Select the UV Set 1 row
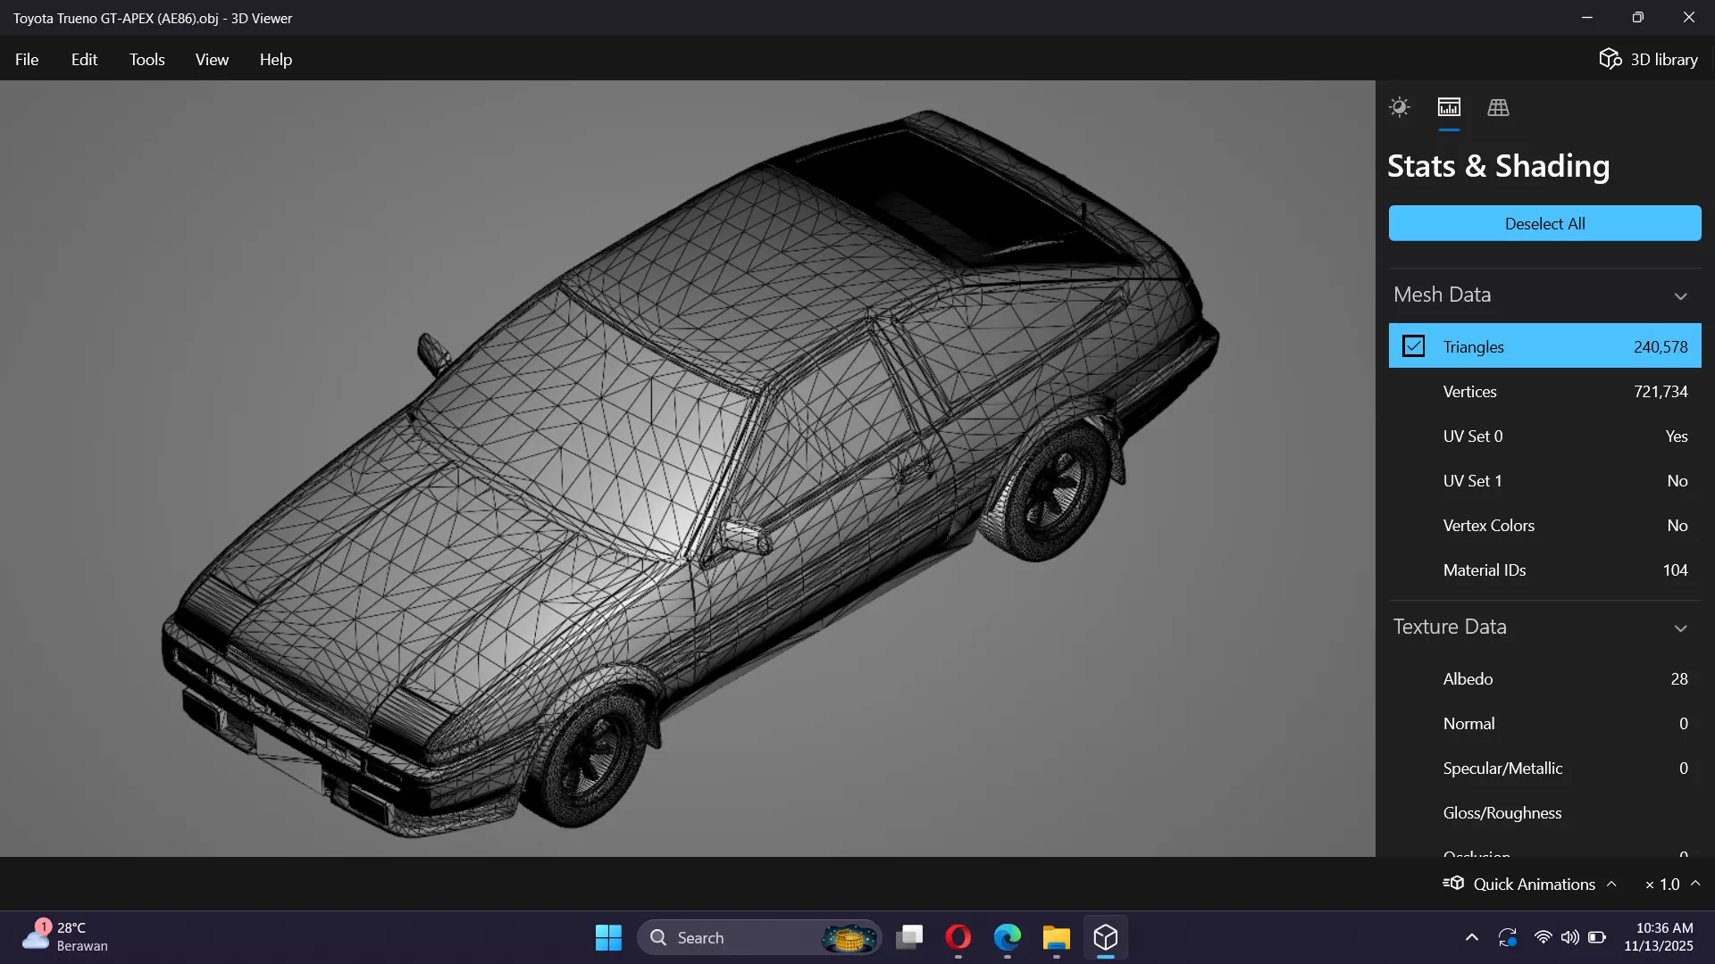 (1544, 480)
